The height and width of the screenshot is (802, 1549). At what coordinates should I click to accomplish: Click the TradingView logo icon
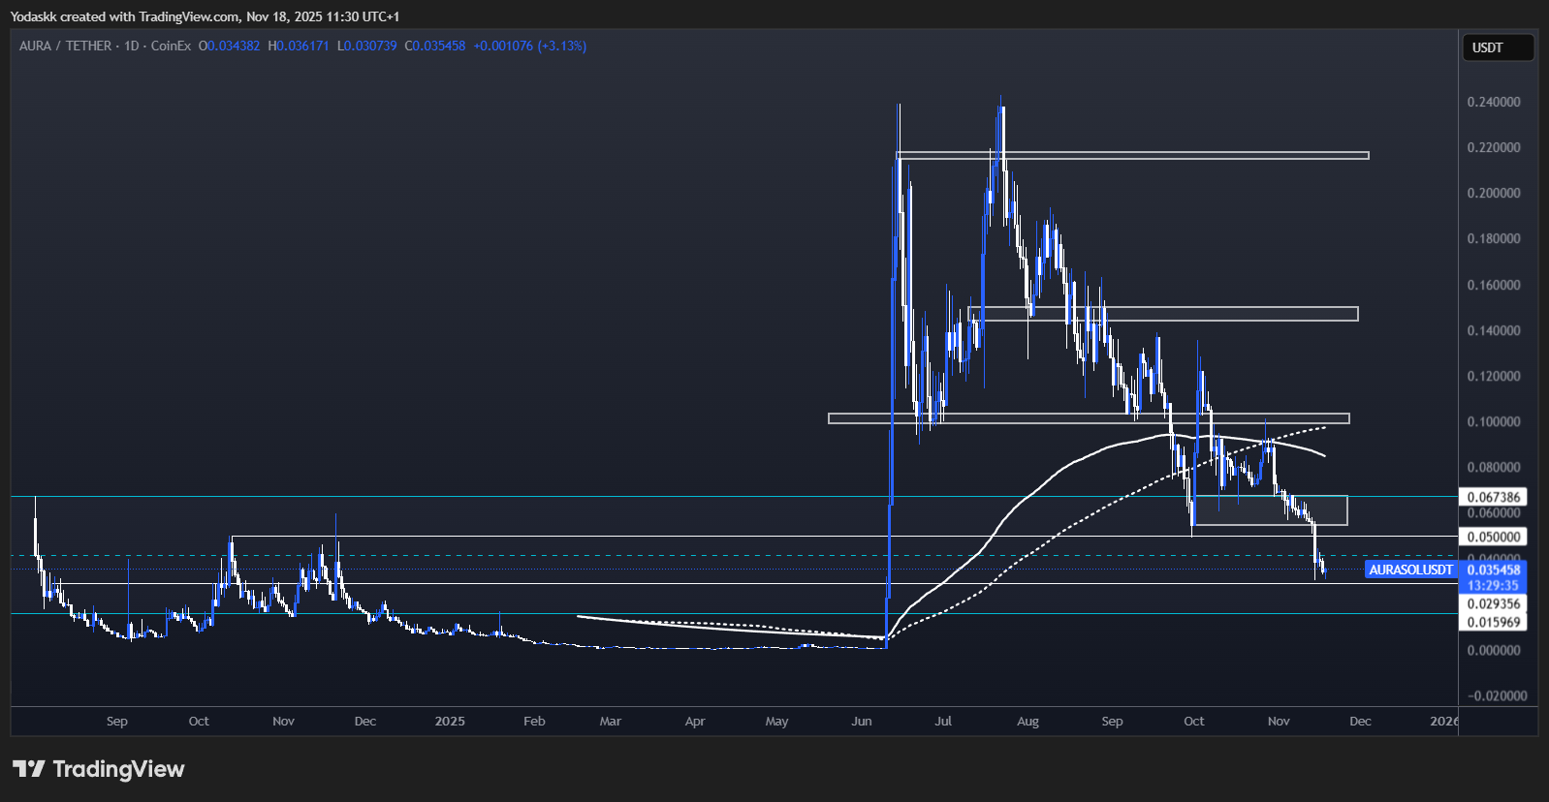click(x=28, y=769)
